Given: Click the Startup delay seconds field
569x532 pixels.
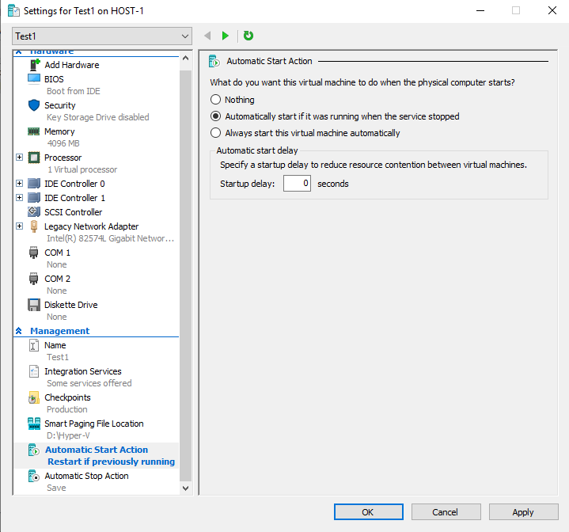Looking at the screenshot, I should 297,183.
